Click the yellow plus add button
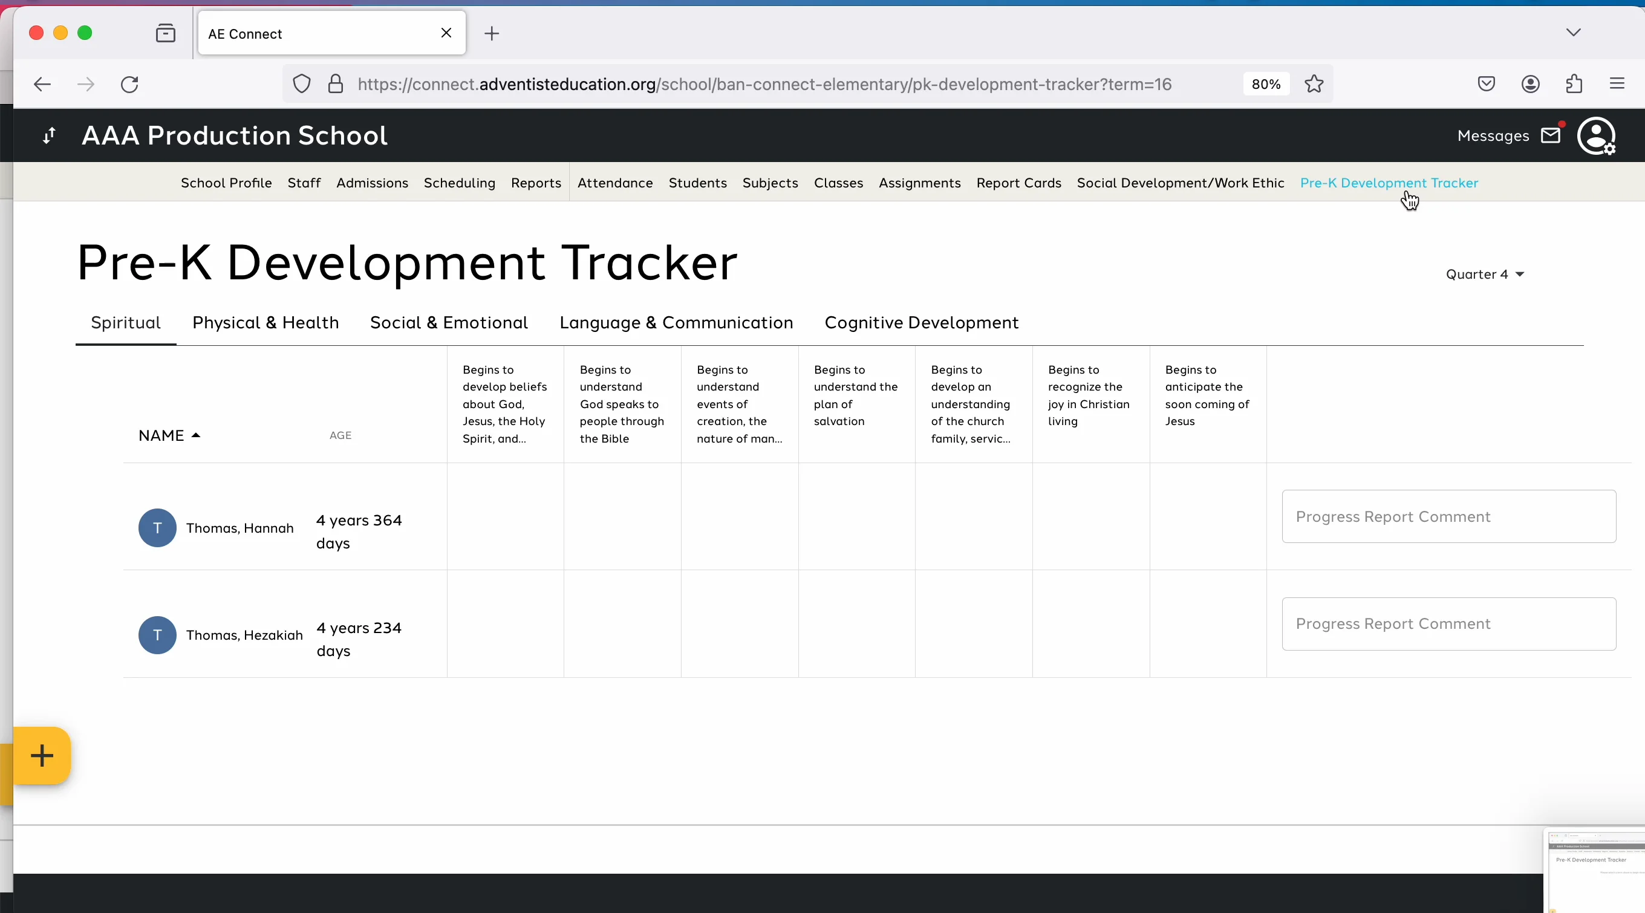 pyautogui.click(x=41, y=756)
